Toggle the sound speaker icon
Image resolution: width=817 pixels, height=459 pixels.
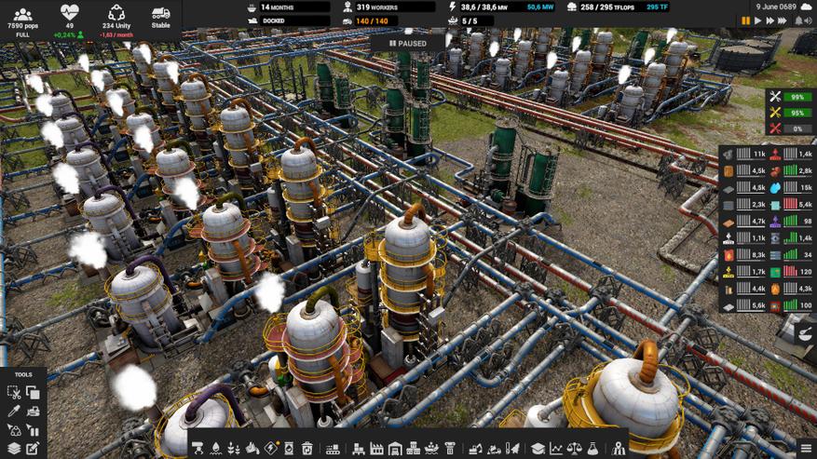pyautogui.click(x=808, y=20)
